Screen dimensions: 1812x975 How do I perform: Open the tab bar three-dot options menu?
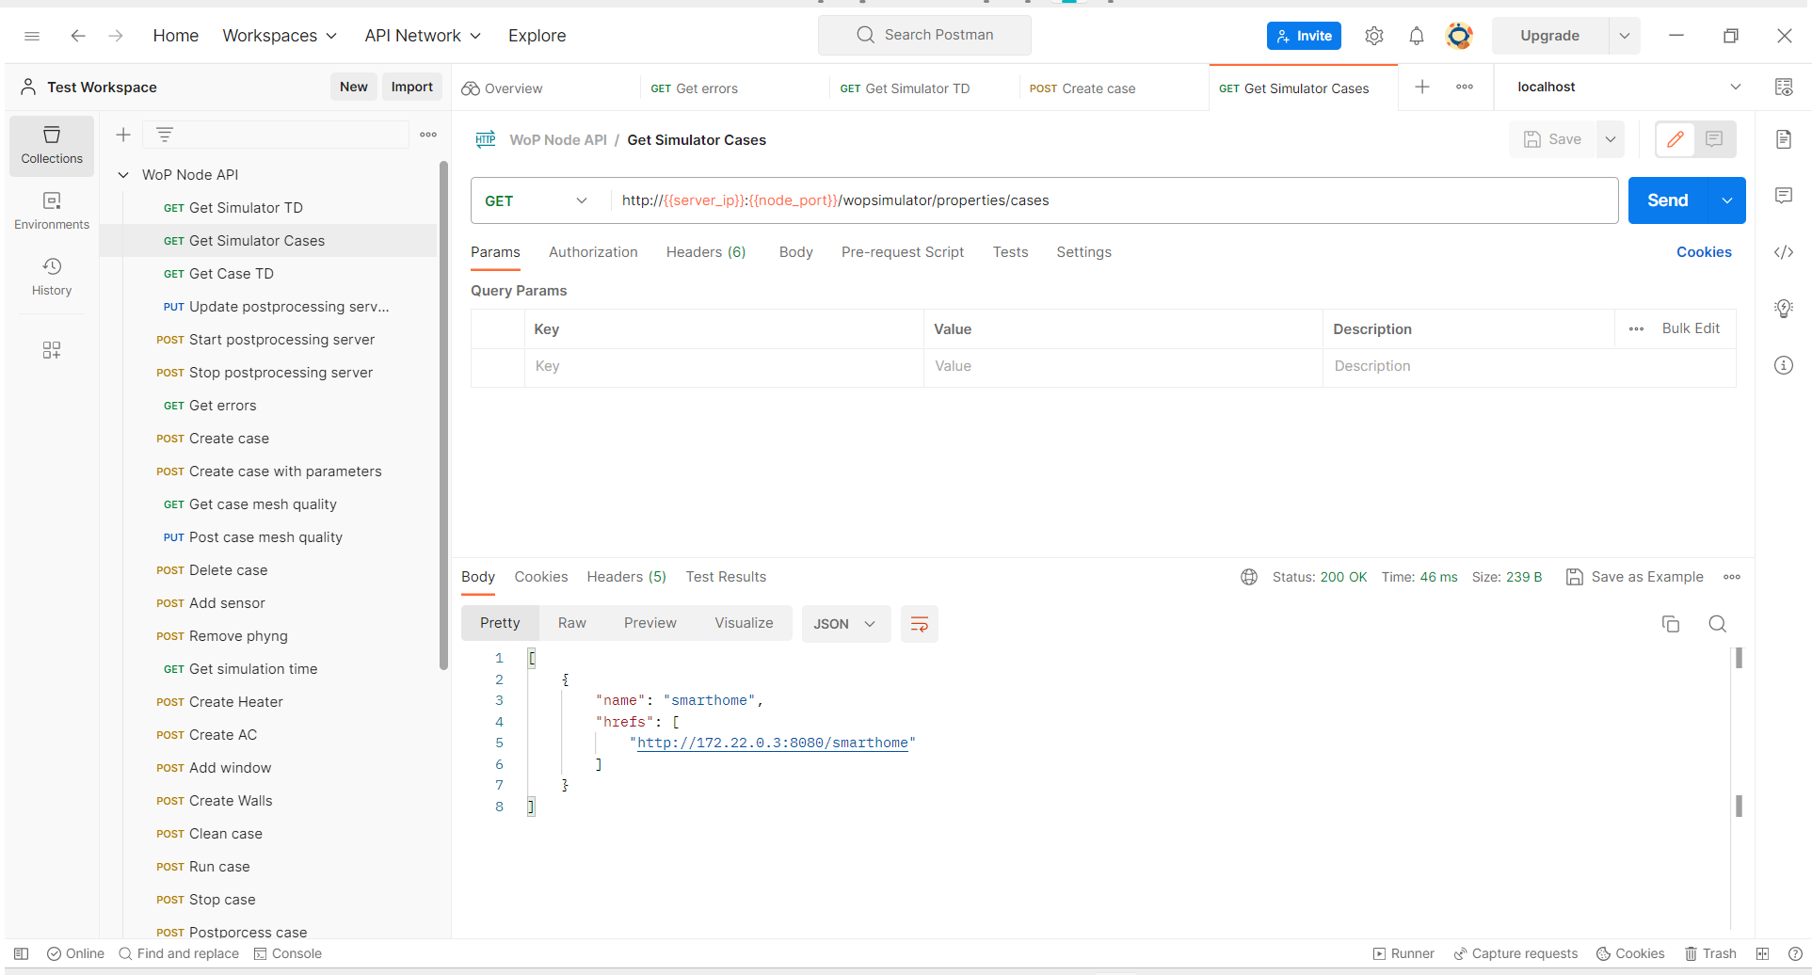tap(1465, 87)
